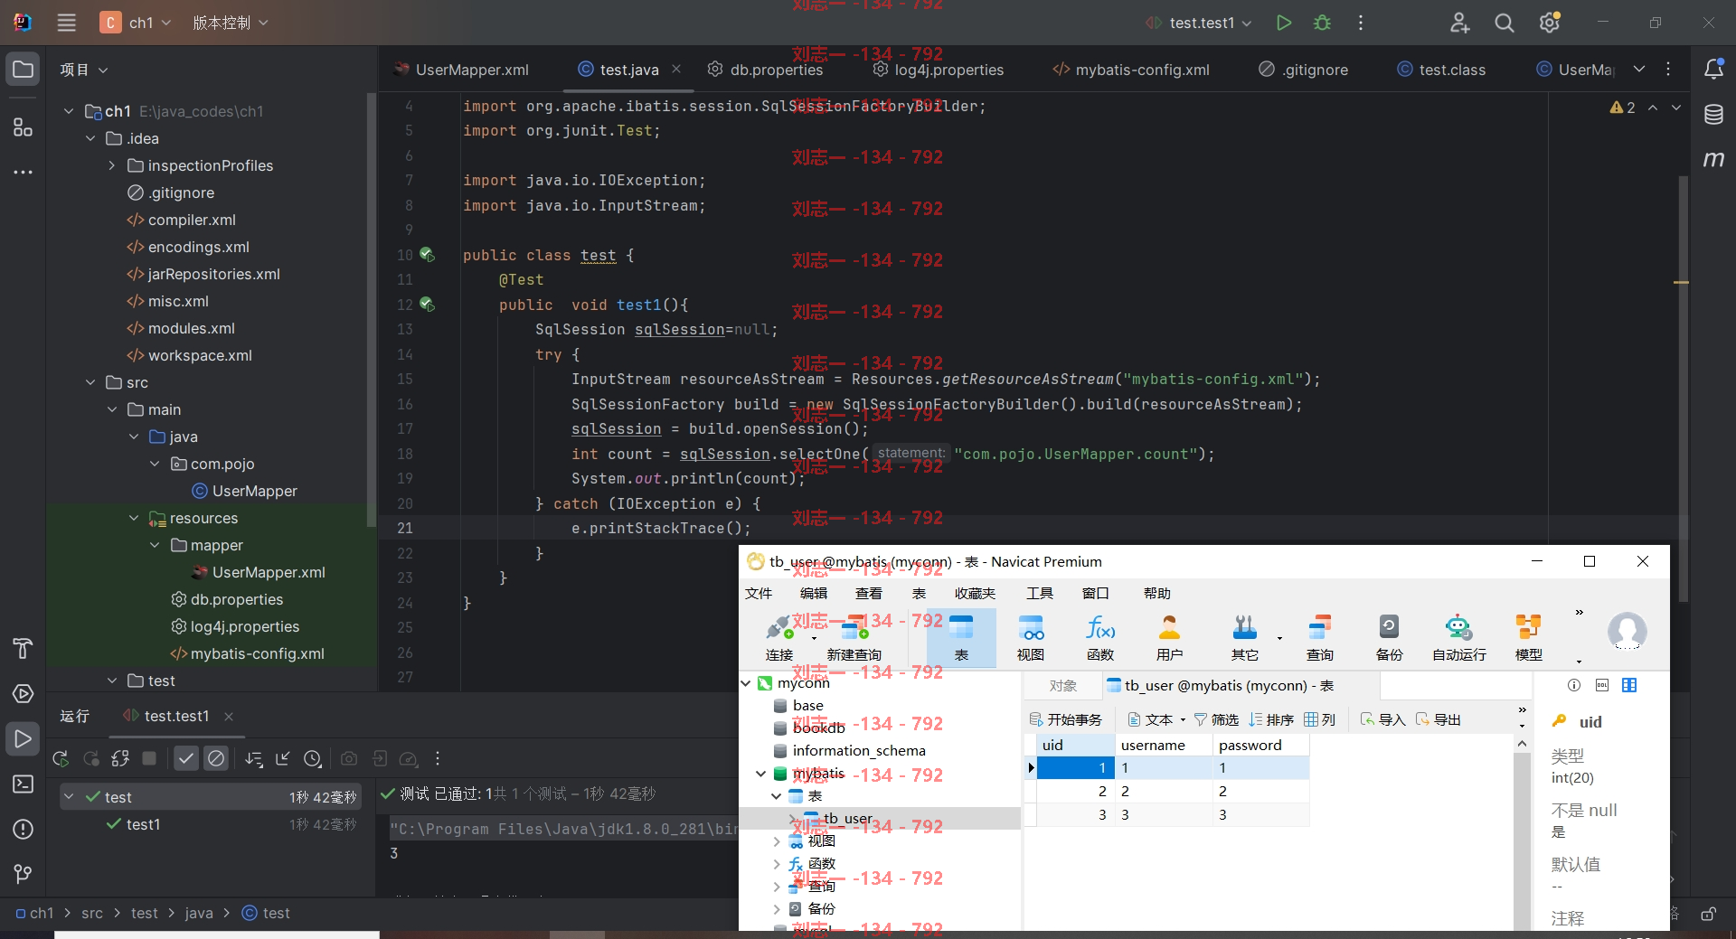Open Navicat Help menu

[1156, 593]
